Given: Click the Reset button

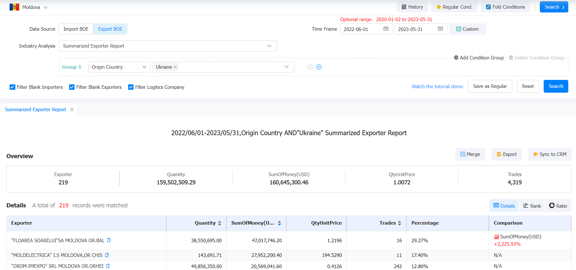Looking at the screenshot, I should 528,86.
